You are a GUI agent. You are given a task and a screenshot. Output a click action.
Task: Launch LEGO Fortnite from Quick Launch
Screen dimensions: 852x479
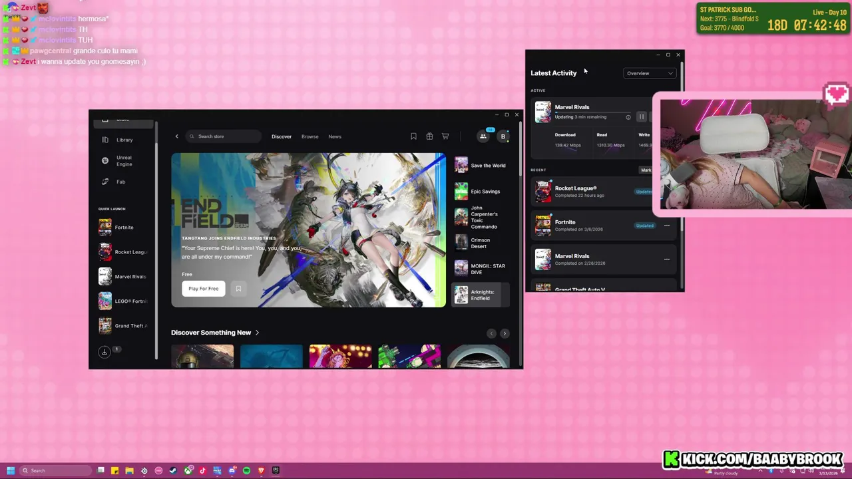(124, 301)
